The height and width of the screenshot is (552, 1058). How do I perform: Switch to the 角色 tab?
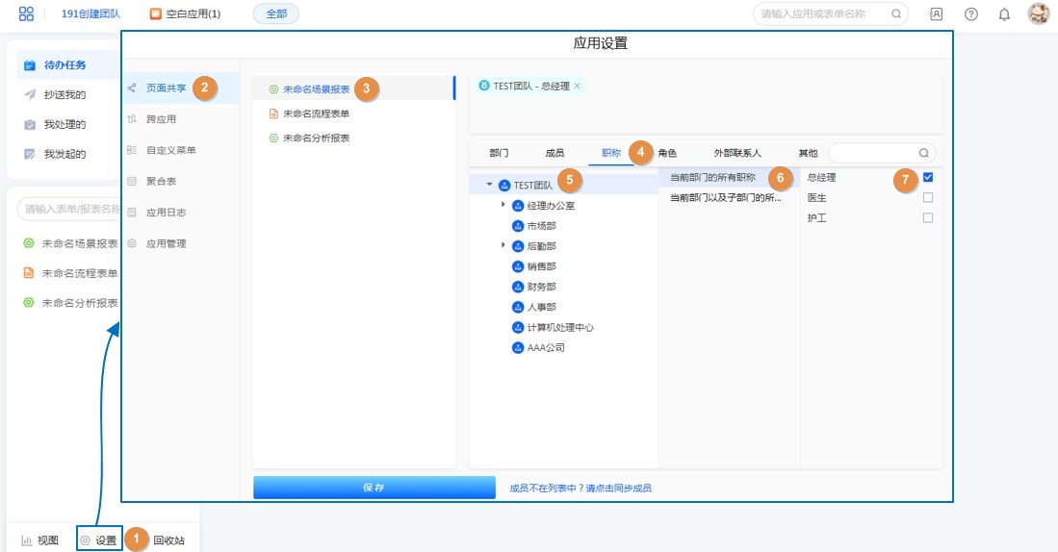(667, 153)
